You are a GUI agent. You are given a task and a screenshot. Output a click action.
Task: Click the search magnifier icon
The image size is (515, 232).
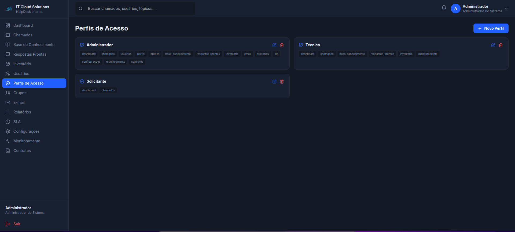point(80,9)
